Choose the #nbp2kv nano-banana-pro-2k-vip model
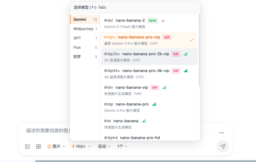Screen dimensions: 256x162 [x=149, y=57]
